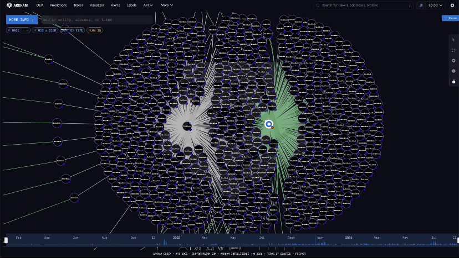Open the ARKHAM CODEX footer link
Viewport: 459px width, 258px height.
tap(162, 254)
